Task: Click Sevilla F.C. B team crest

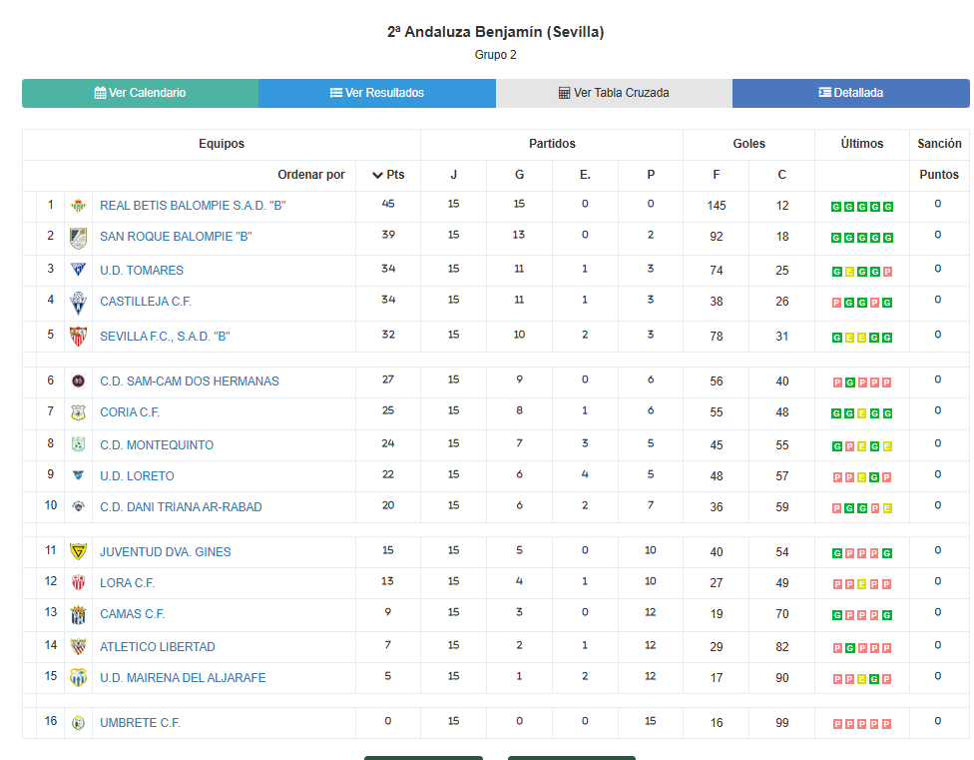Action: point(78,337)
